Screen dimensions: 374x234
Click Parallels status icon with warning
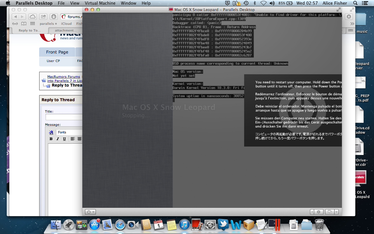236,3
